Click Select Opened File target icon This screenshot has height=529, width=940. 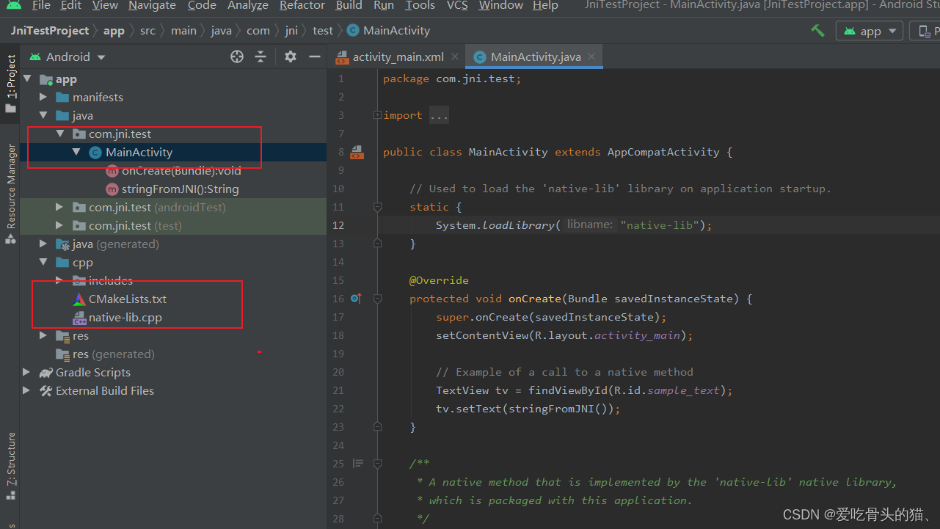tap(237, 56)
